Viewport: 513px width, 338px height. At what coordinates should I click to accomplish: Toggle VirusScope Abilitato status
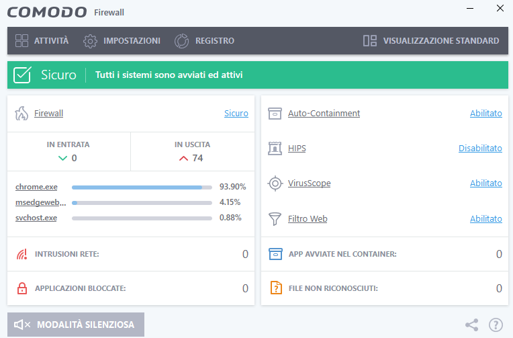pos(485,183)
